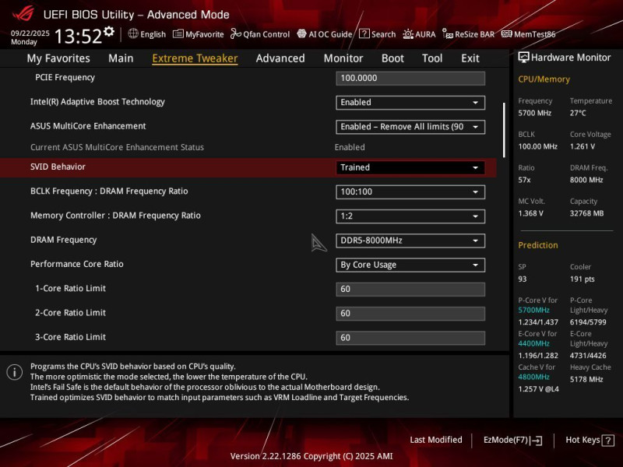The height and width of the screenshot is (467, 623).
Task: Select Intel(R) Adaptive Boost Technology label
Action: (97, 102)
